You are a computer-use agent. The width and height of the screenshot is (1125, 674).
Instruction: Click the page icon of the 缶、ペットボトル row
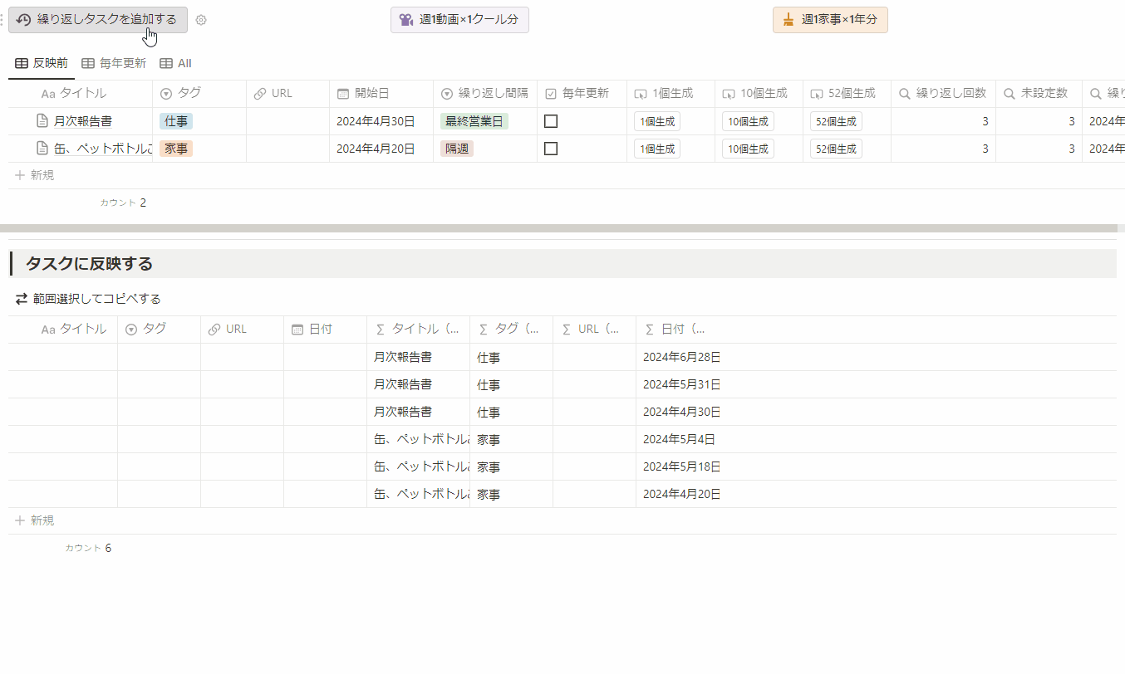click(x=43, y=149)
